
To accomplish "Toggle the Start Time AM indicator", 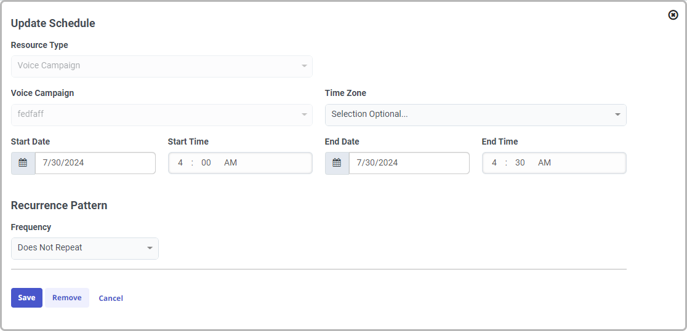I will pyautogui.click(x=230, y=163).
